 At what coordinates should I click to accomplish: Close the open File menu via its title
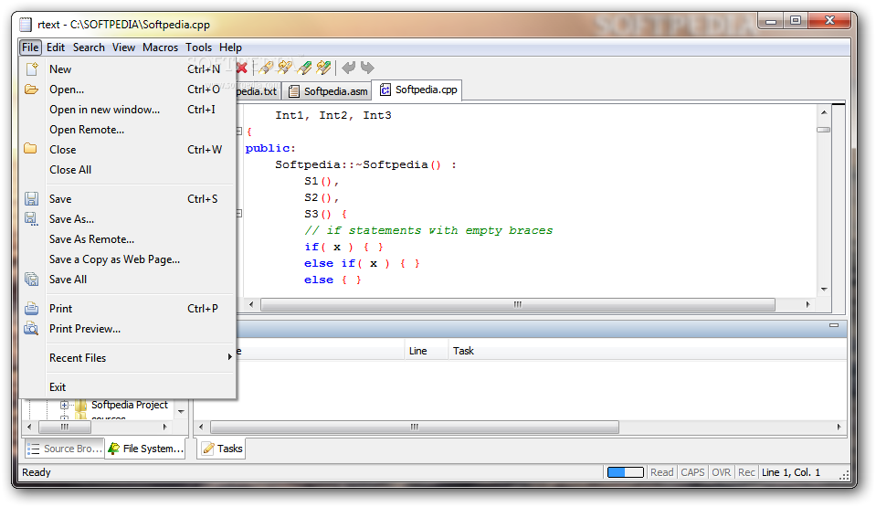coord(30,48)
